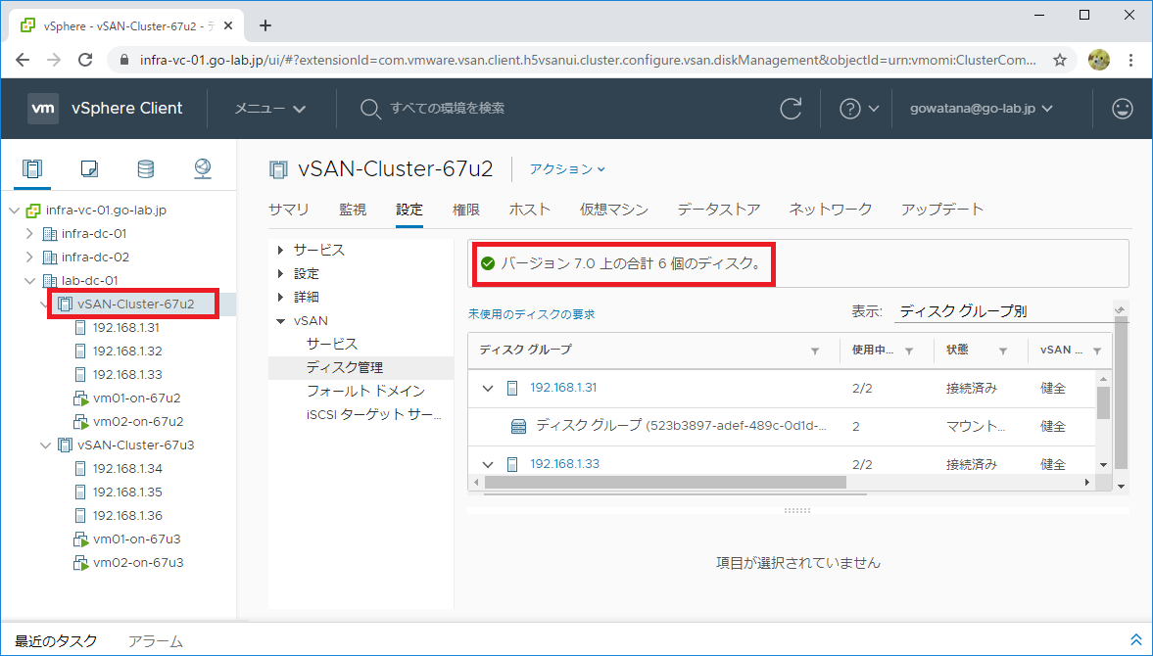This screenshot has height=656, width=1153.
Task: Open Hosts and Clusters inventory view icon
Action: point(31,169)
